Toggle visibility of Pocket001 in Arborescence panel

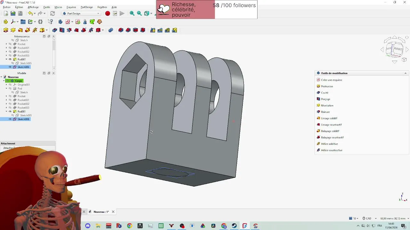tap(10, 48)
